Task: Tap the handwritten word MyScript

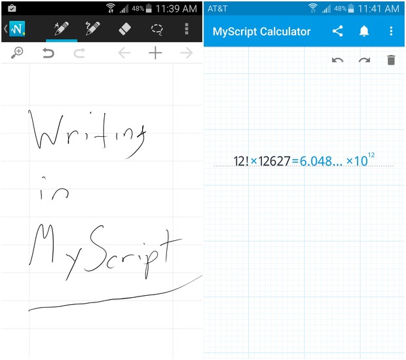Action: pyautogui.click(x=105, y=253)
